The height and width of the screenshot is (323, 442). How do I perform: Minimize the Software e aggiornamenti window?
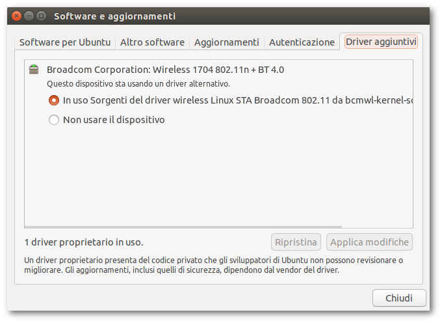pyautogui.click(x=29, y=16)
